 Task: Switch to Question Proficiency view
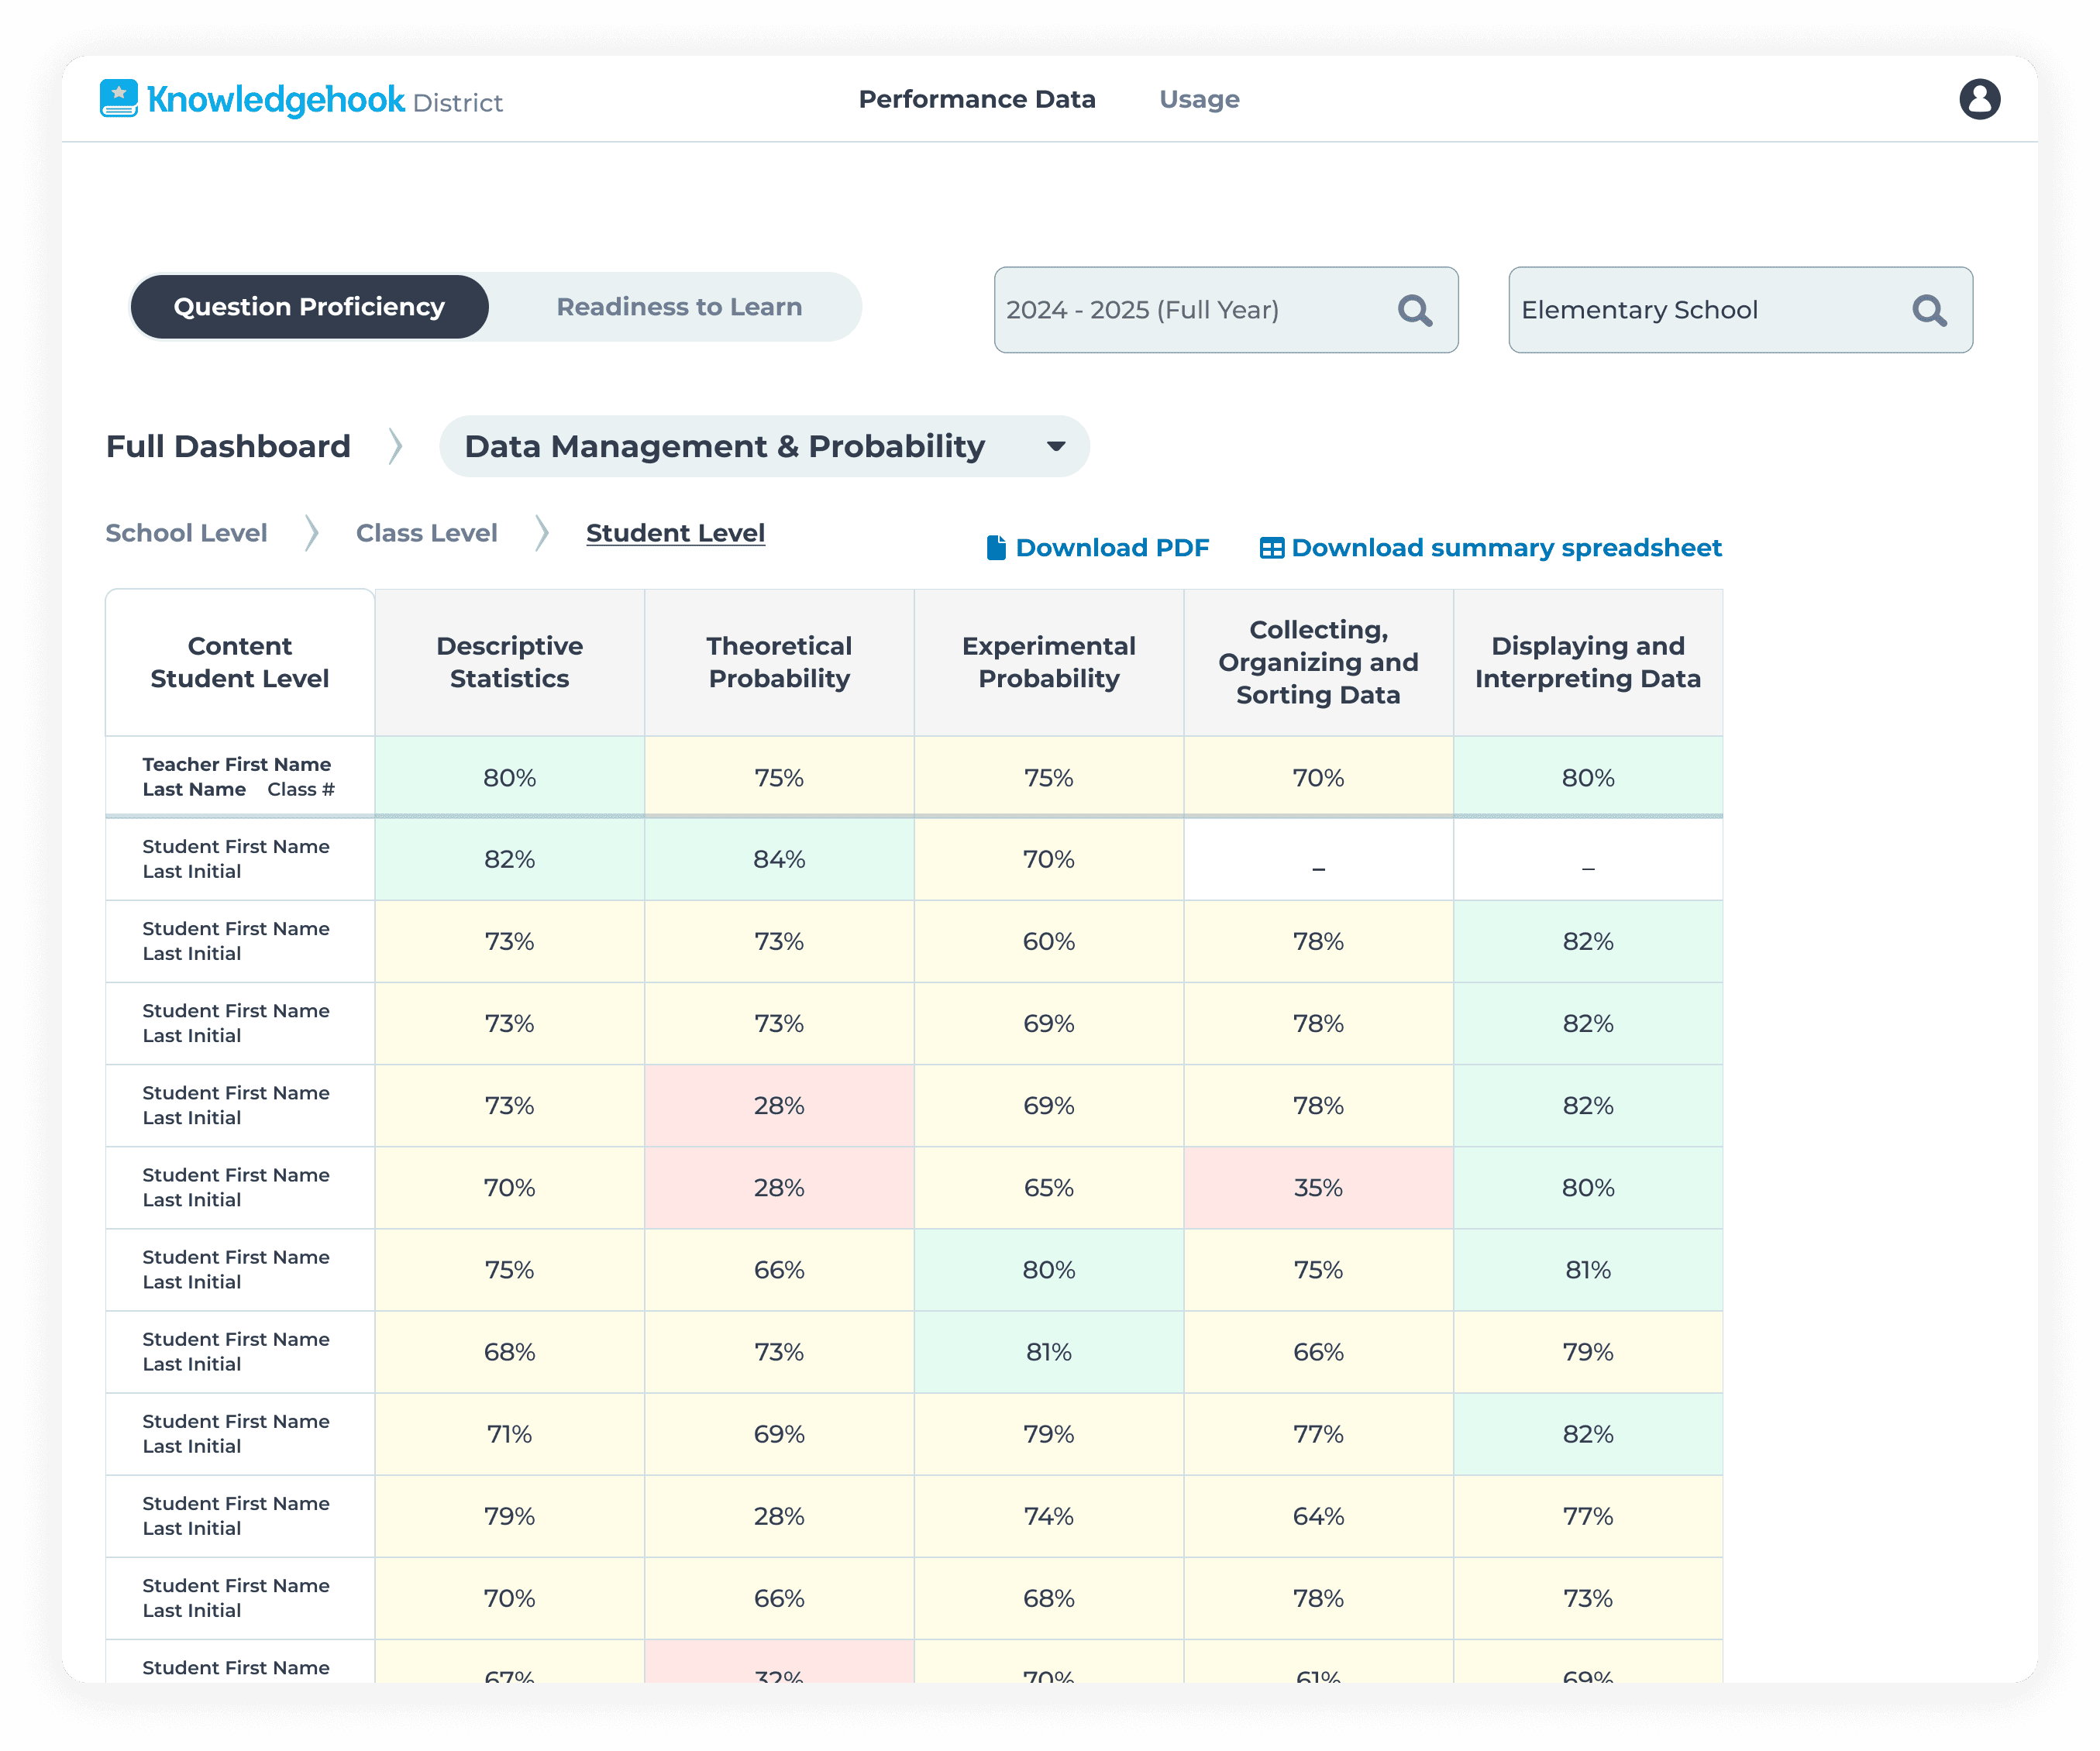coord(309,307)
